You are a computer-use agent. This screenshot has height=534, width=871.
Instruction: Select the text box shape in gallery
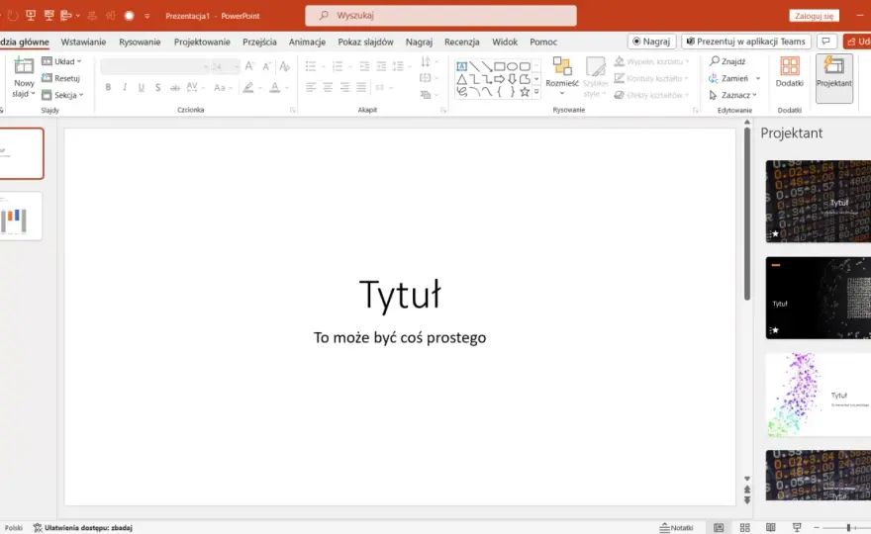coord(461,66)
